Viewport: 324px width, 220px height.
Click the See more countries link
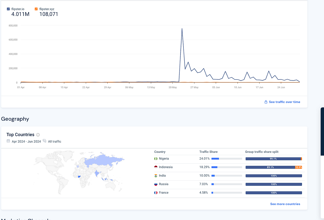coord(285,204)
